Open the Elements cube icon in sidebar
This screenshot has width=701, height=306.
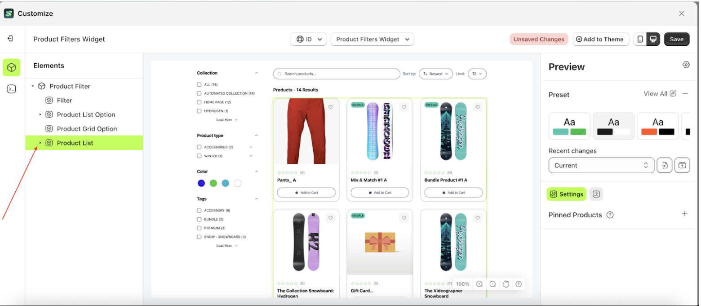(x=12, y=67)
